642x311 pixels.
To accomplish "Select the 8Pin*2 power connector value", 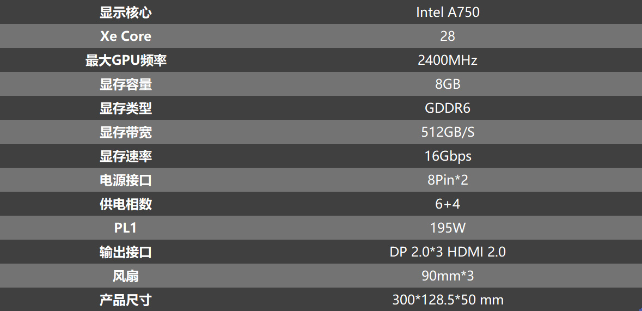I will pyautogui.click(x=448, y=180).
